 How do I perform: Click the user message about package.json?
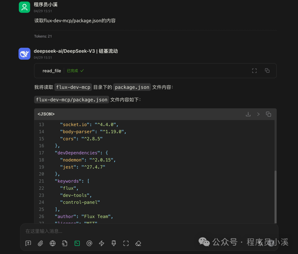tap(75, 20)
